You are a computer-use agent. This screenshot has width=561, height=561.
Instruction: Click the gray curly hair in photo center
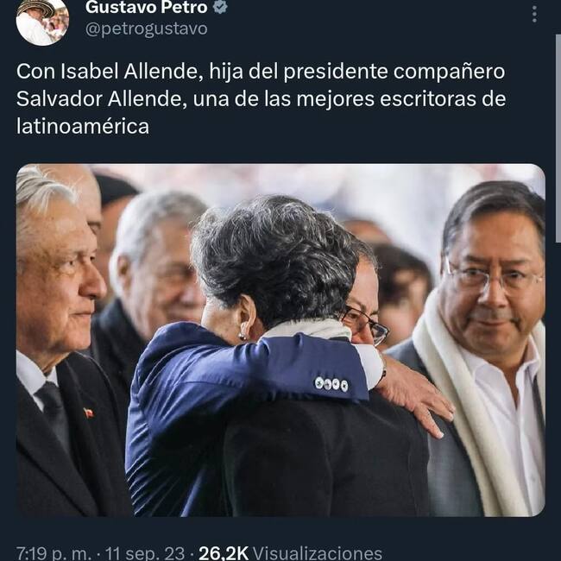[277, 257]
